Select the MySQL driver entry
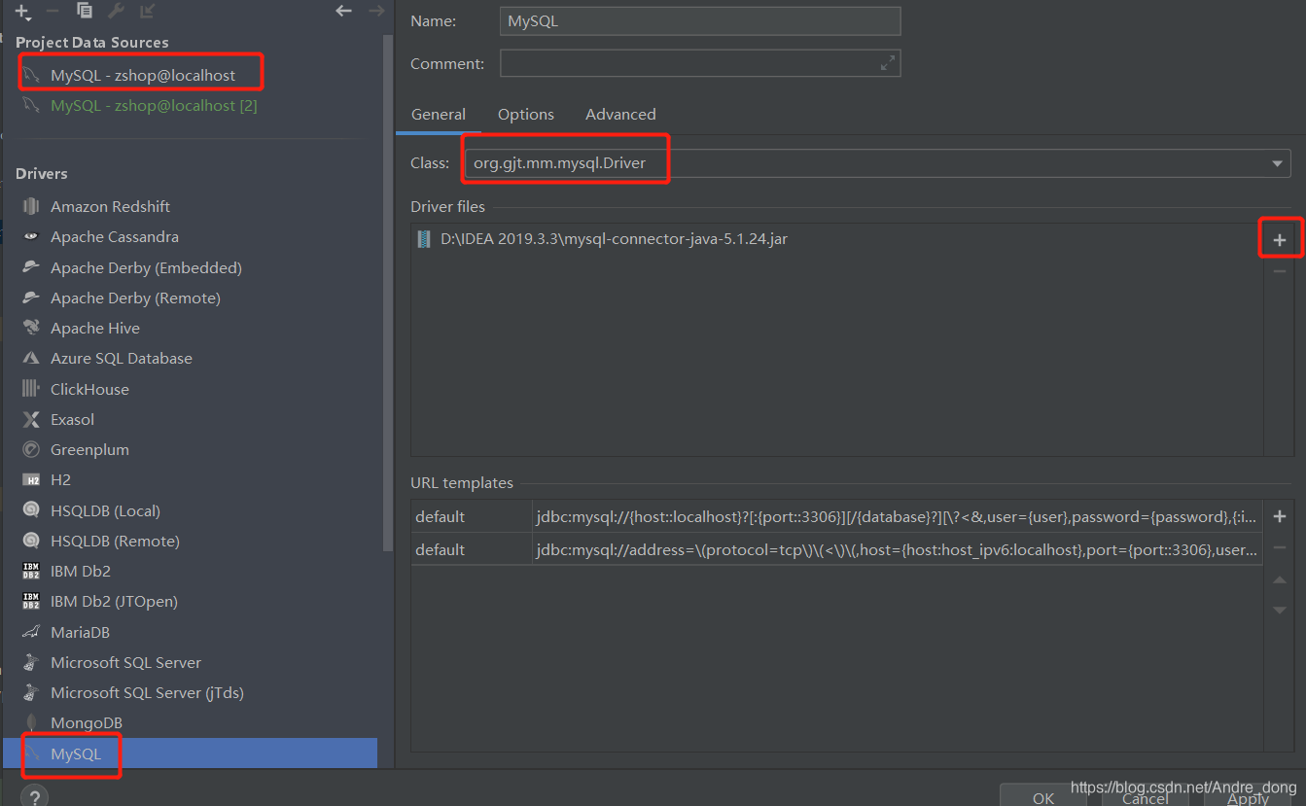This screenshot has height=806, width=1306. tap(191, 753)
